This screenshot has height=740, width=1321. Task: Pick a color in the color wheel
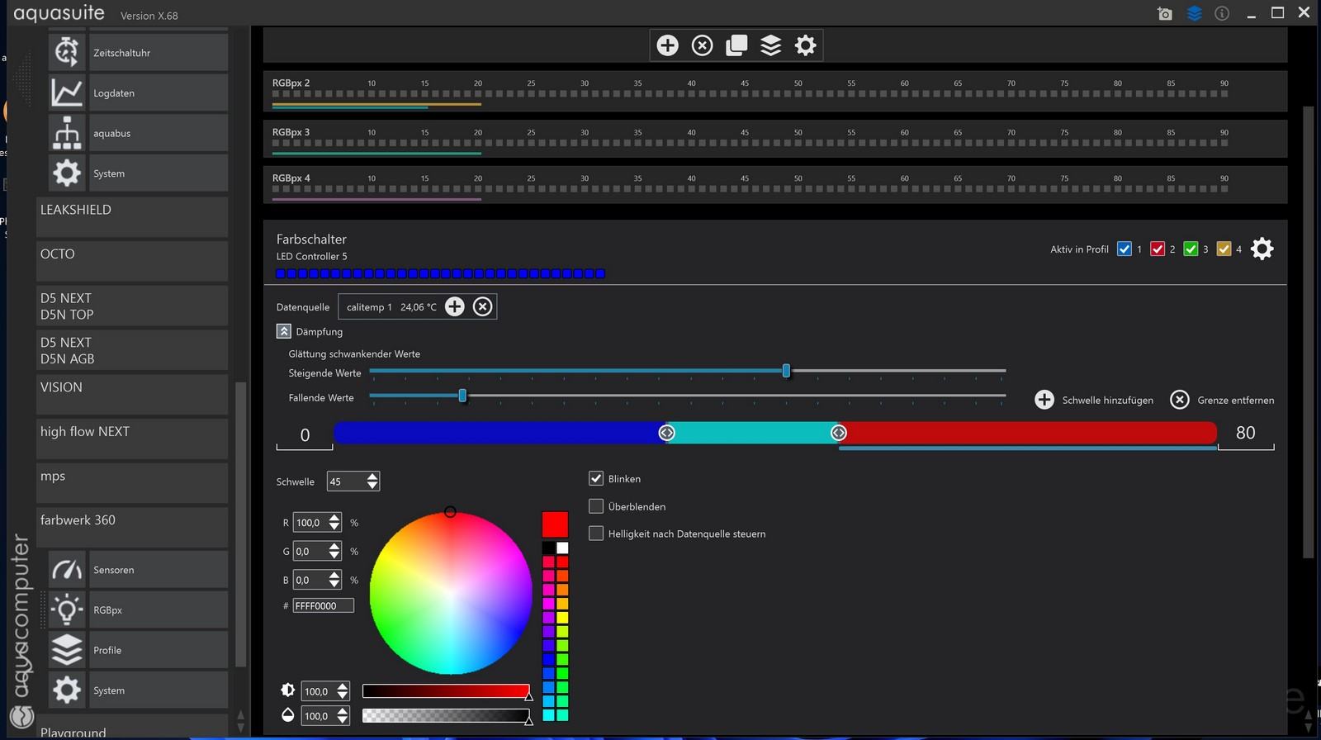pos(451,592)
